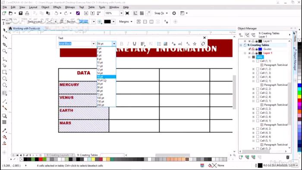Pick the red swatch in the bottom palette
Image resolution: width=302 pixels, height=170 pixels.
coord(41,159)
